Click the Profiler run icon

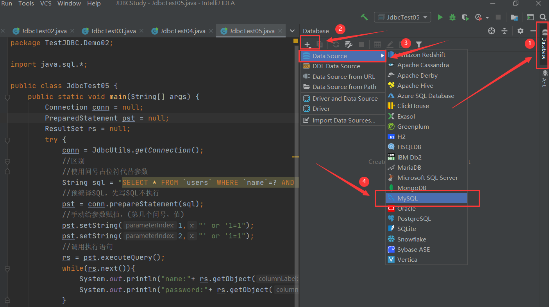pos(478,17)
